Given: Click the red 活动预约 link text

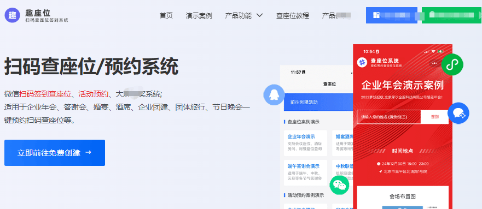Looking at the screenshot, I should point(93,94).
